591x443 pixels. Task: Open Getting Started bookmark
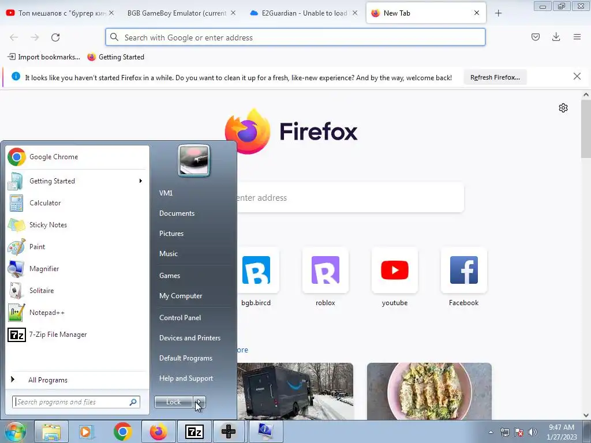115,57
